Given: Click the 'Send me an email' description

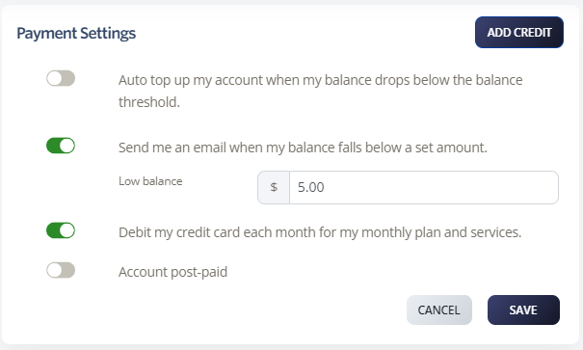Looking at the screenshot, I should coord(303,148).
